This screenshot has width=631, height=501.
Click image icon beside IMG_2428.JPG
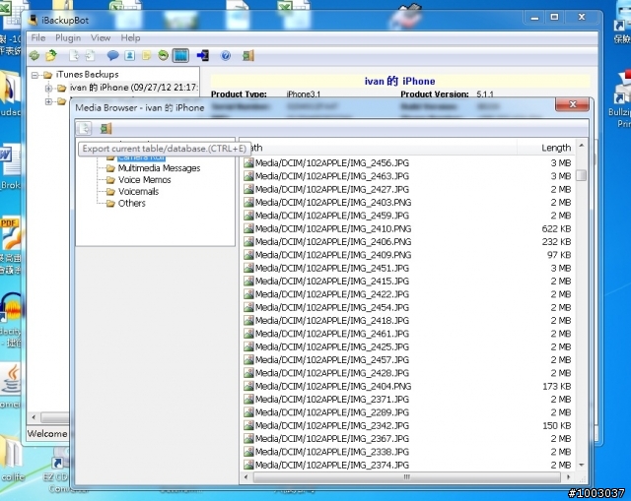pos(248,373)
